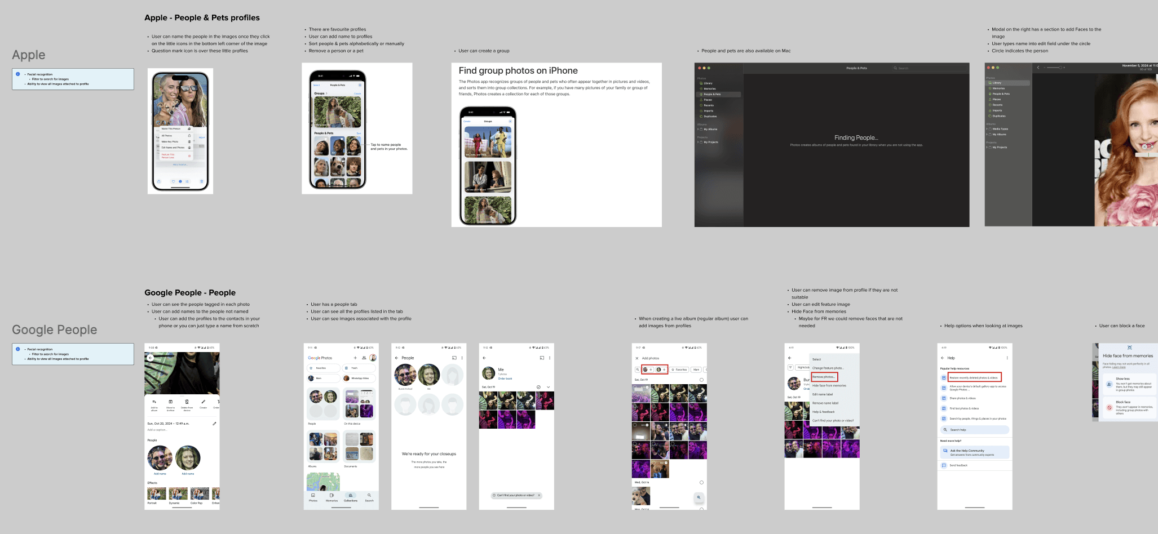The image size is (1158, 534).
Task: Tap Order book link on Me screen
Action: click(505, 379)
